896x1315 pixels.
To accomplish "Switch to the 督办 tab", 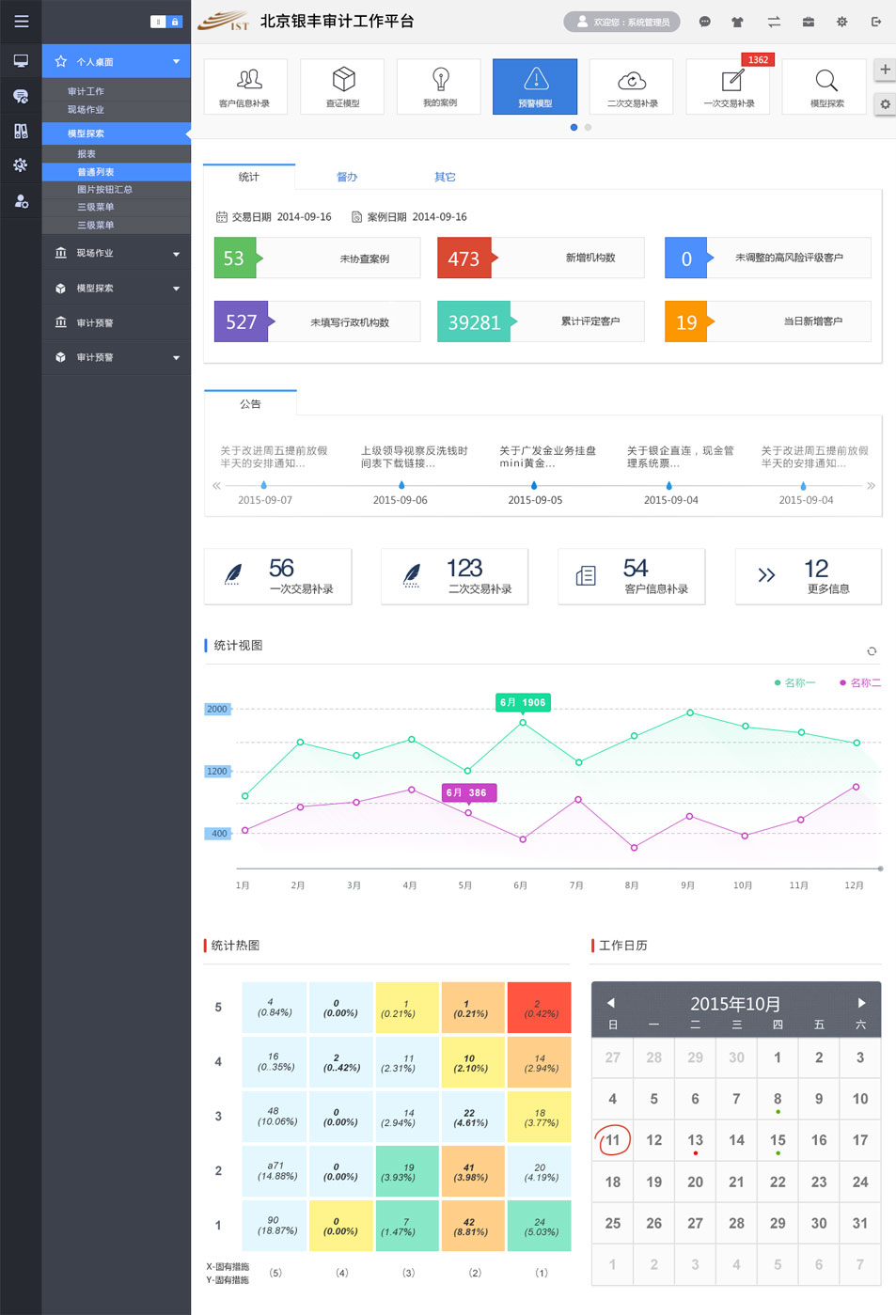I will pos(347,177).
